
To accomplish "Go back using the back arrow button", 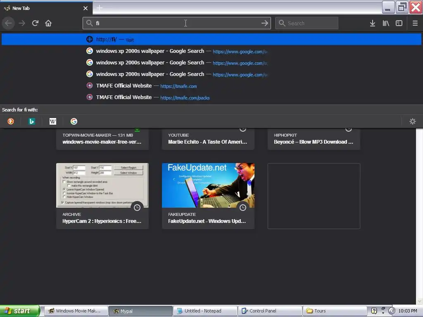I will [8, 23].
